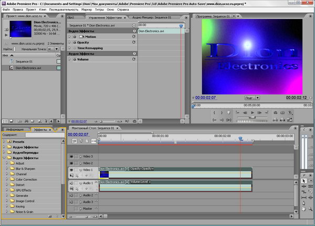The height and width of the screenshot is (226, 315).
Task: Click the program monitor jog wheel strip
Action: coord(253,121)
